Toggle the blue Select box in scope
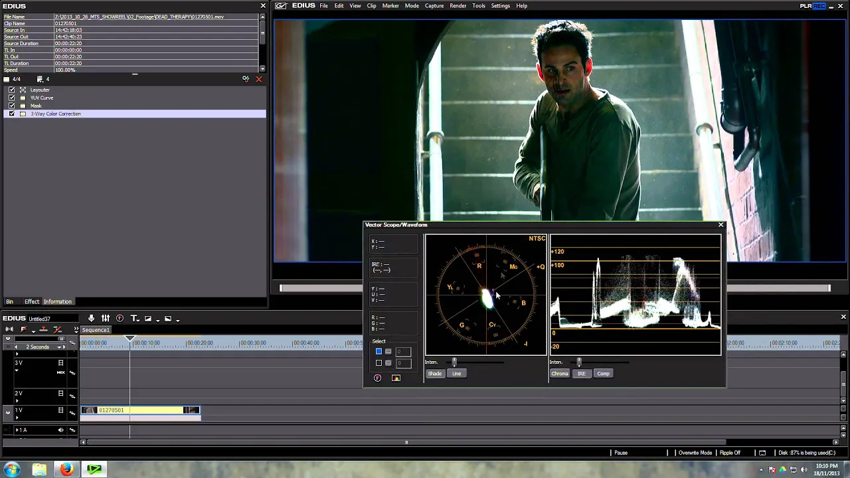The width and height of the screenshot is (850, 478). pyautogui.click(x=379, y=351)
